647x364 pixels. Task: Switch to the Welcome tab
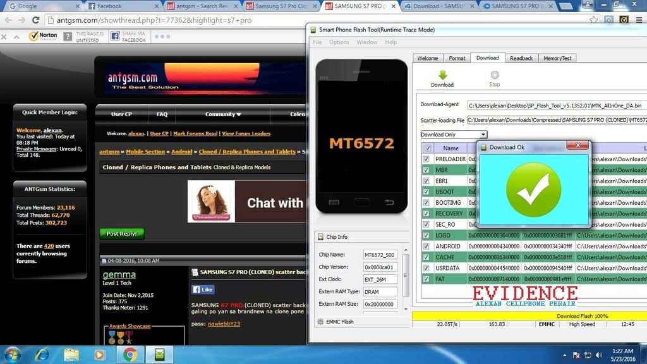pyautogui.click(x=428, y=58)
